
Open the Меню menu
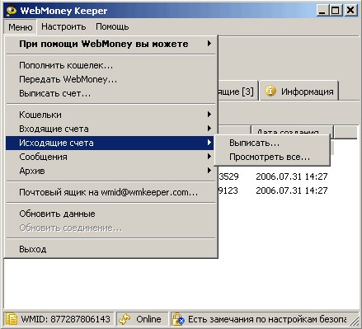pyautogui.click(x=20, y=27)
